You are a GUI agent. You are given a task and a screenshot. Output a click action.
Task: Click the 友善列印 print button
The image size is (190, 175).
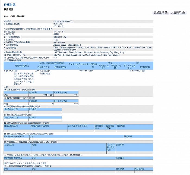(178, 12)
